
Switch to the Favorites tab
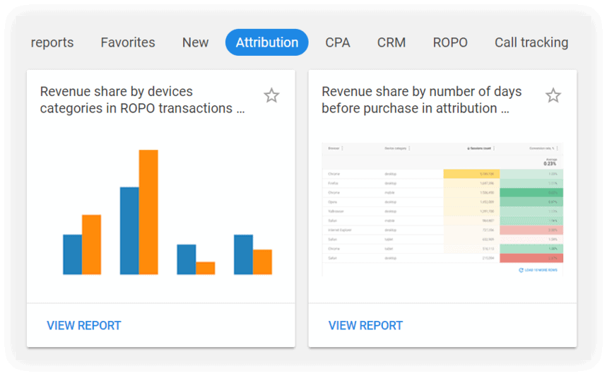(128, 42)
